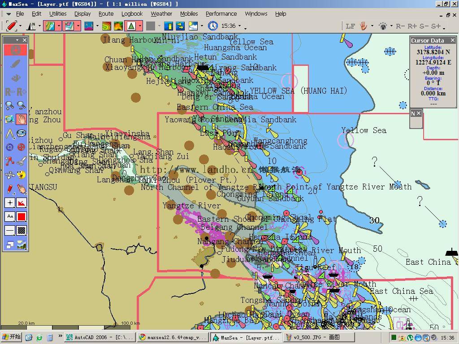Click the yellow smiley face tool

[22, 175]
